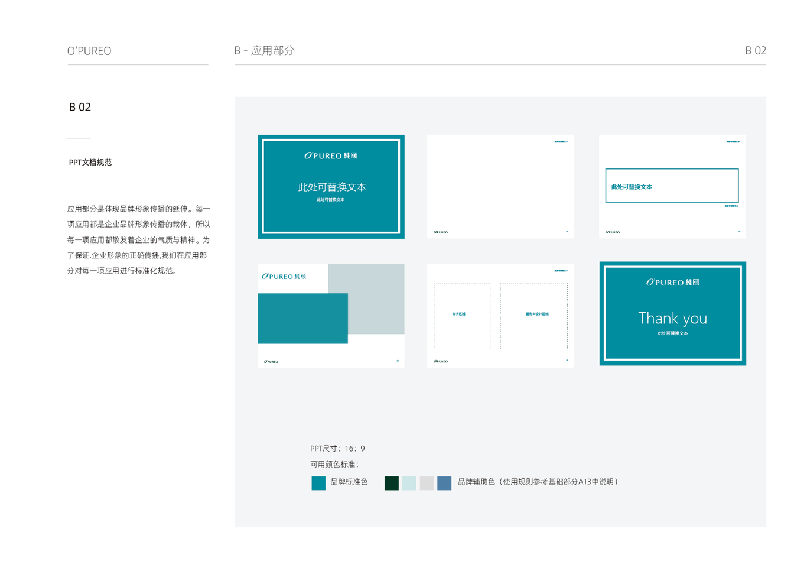
Task: Click the 可用颜色标准 label
Action: [334, 465]
